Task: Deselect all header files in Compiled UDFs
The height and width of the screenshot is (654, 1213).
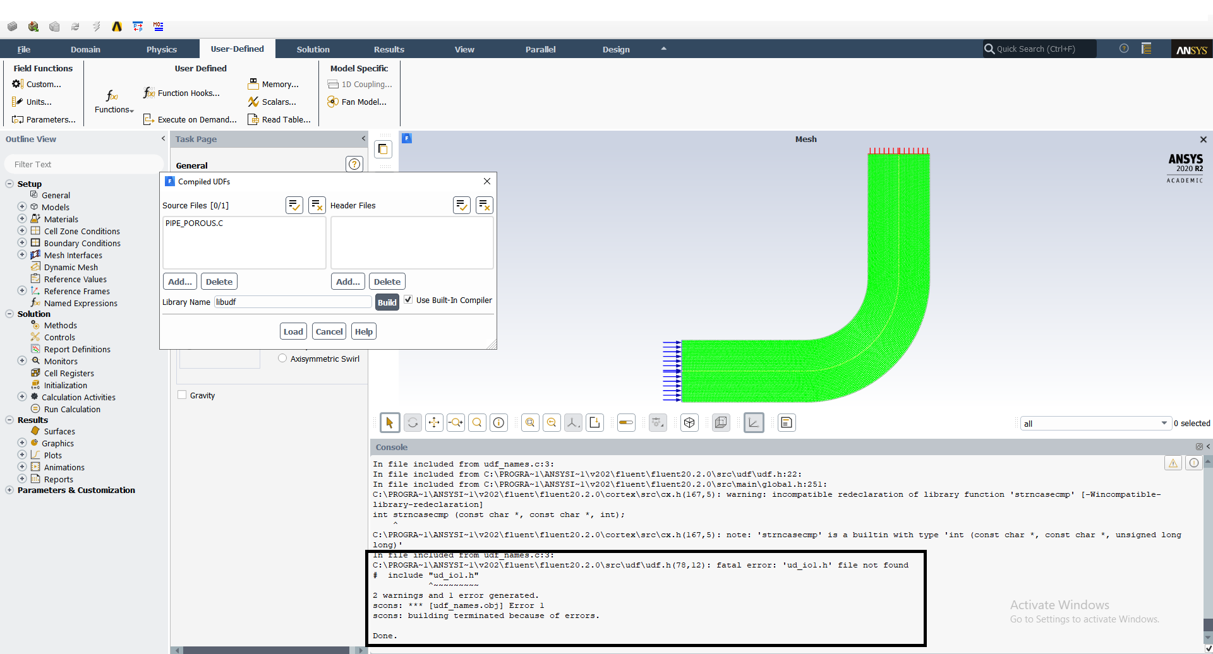Action: coord(485,205)
